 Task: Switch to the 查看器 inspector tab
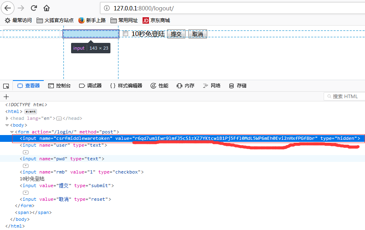pyautogui.click(x=29, y=86)
